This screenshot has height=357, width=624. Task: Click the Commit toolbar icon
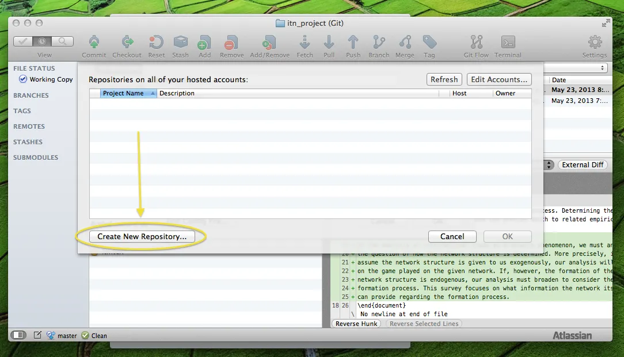(94, 43)
